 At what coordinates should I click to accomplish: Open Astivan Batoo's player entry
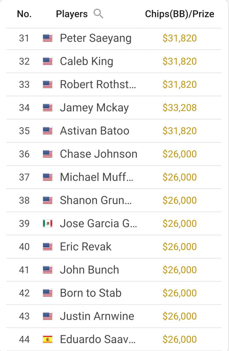95,131
